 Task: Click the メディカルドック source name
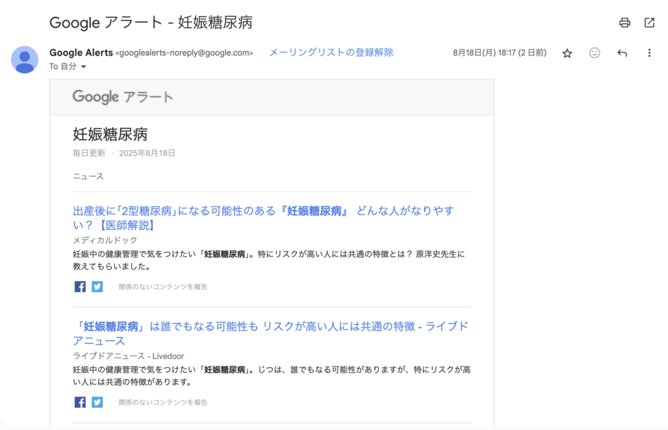(x=105, y=240)
